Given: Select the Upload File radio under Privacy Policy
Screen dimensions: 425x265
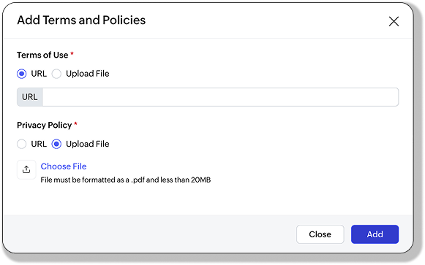Looking at the screenshot, I should coord(56,144).
